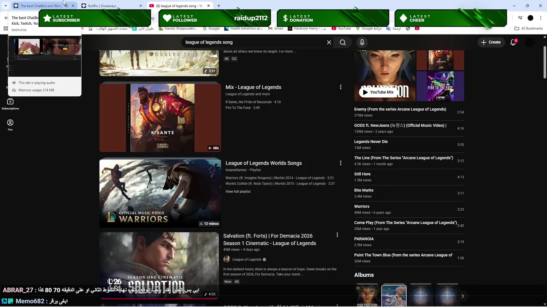
Task: Open the Chrome profile avatar
Action: (x=530, y=18)
